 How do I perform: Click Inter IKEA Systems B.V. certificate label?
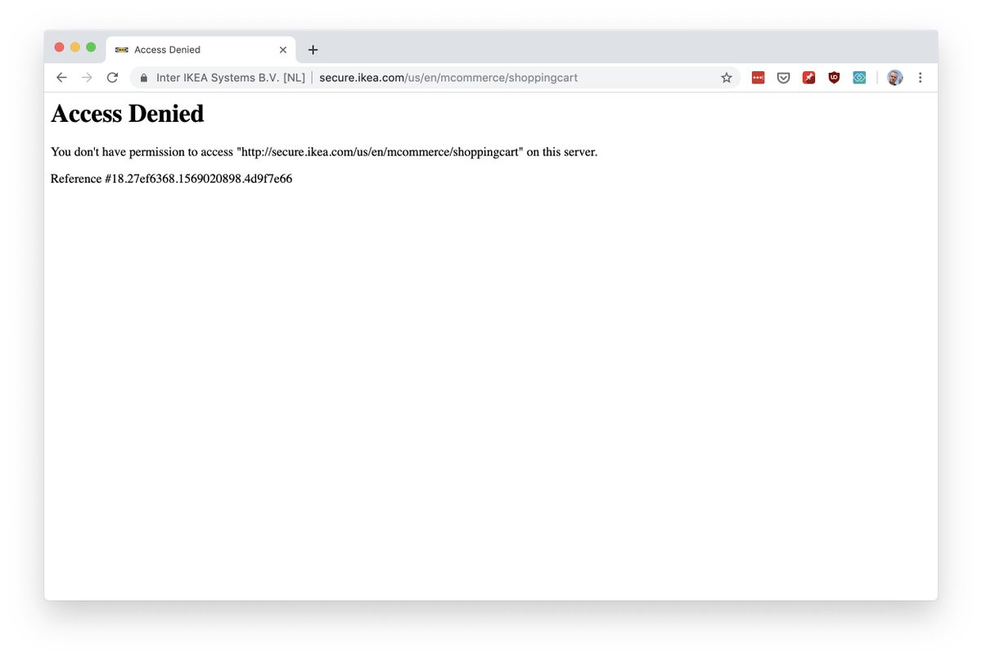231,78
